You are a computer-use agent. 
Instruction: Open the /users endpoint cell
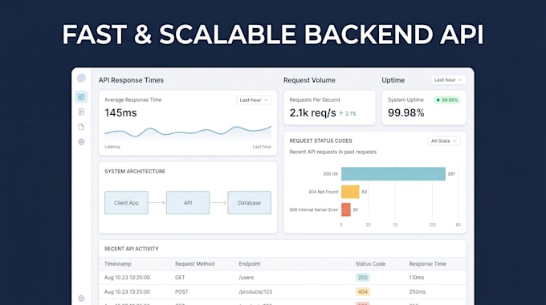click(x=247, y=278)
